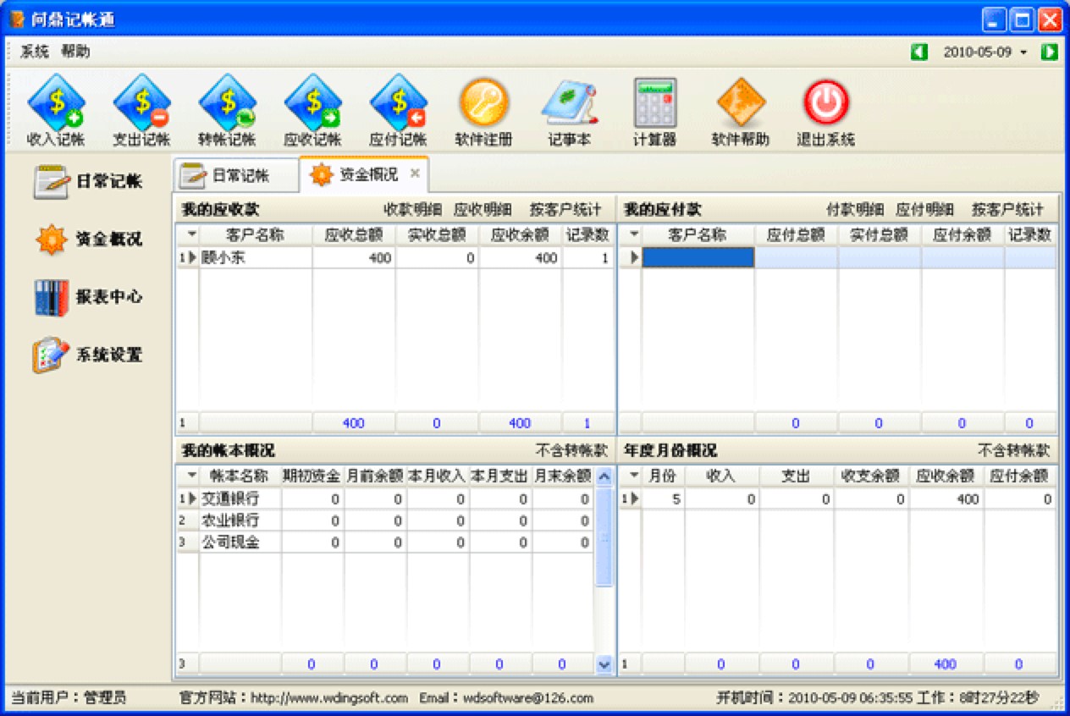Image resolution: width=1070 pixels, height=716 pixels.
Task: Select the 转帐记帐 transfer entry icon
Action: 227,110
